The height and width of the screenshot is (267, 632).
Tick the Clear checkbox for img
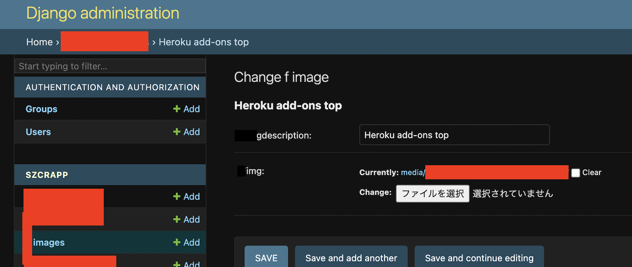point(576,173)
